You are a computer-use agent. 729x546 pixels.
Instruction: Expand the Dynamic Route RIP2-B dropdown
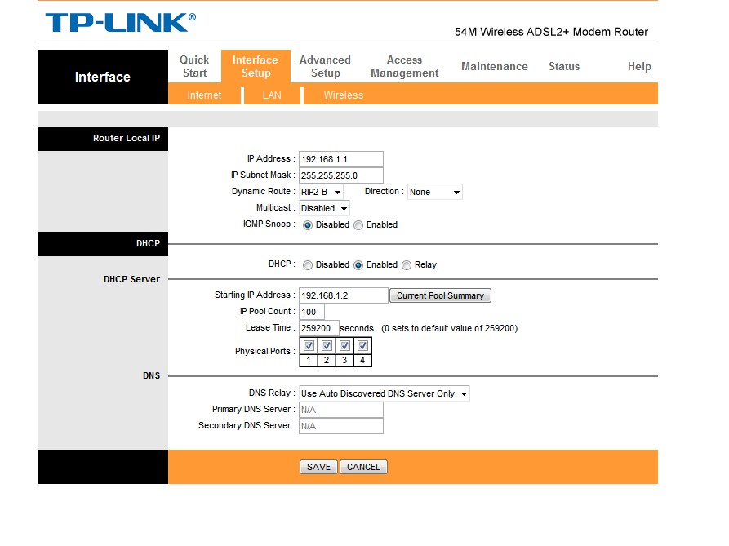click(x=321, y=192)
